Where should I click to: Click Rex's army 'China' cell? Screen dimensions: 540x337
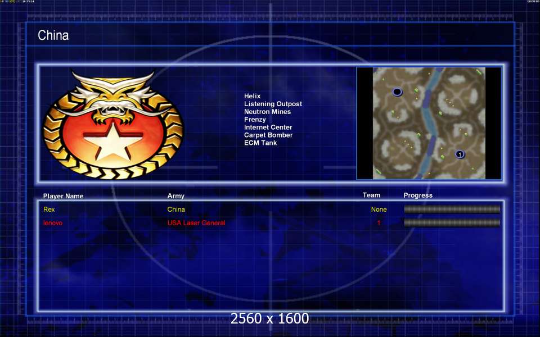176,210
